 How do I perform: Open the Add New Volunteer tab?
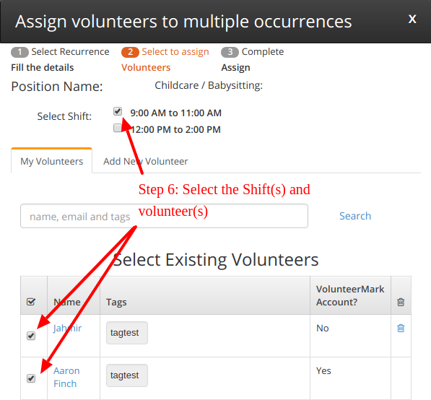tap(145, 161)
